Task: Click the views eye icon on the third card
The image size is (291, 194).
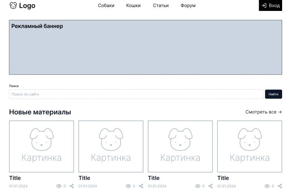Action: click(198, 186)
